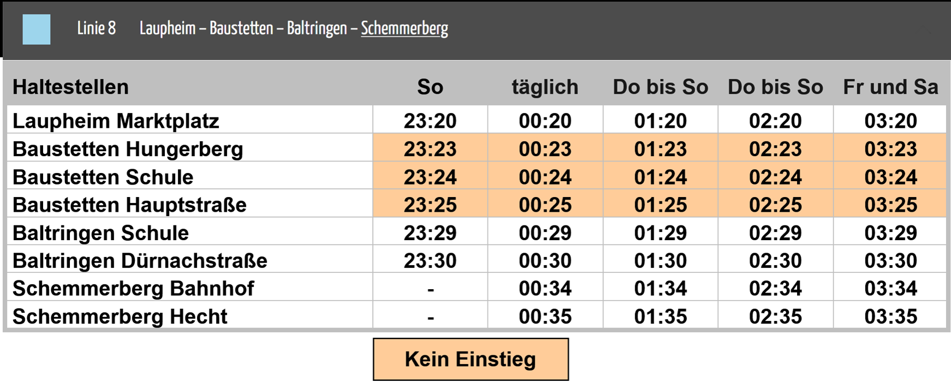Select the Baltringen Dürnachstraße stop name
951x382 pixels.
140,260
